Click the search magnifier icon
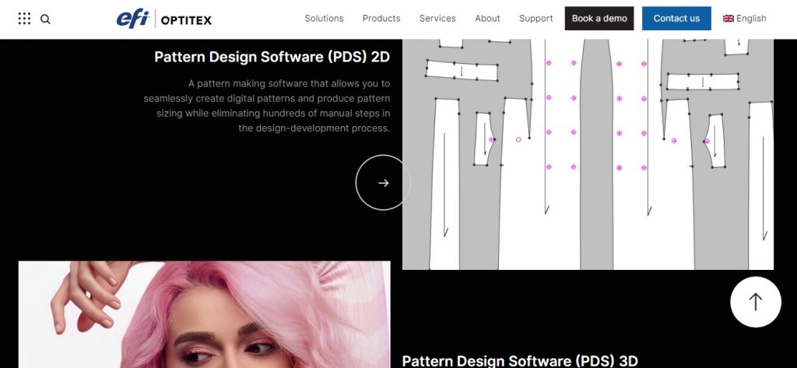This screenshot has width=797, height=368. (x=45, y=19)
